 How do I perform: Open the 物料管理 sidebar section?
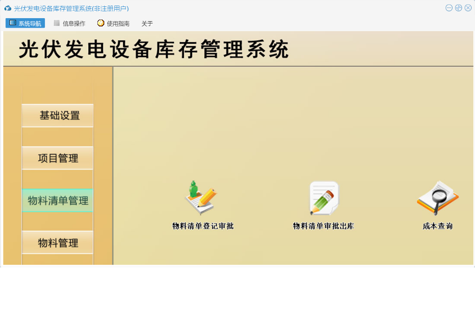58,243
